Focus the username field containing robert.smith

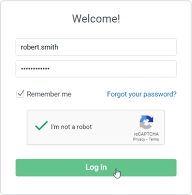[x=96, y=47]
